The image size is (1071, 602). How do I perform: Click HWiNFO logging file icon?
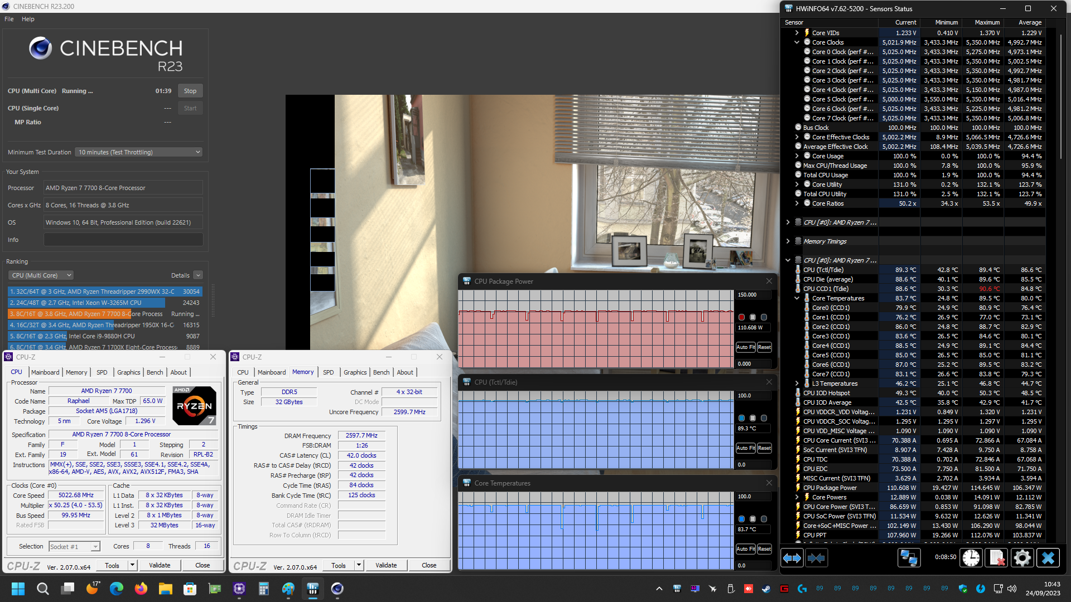pos(997,558)
